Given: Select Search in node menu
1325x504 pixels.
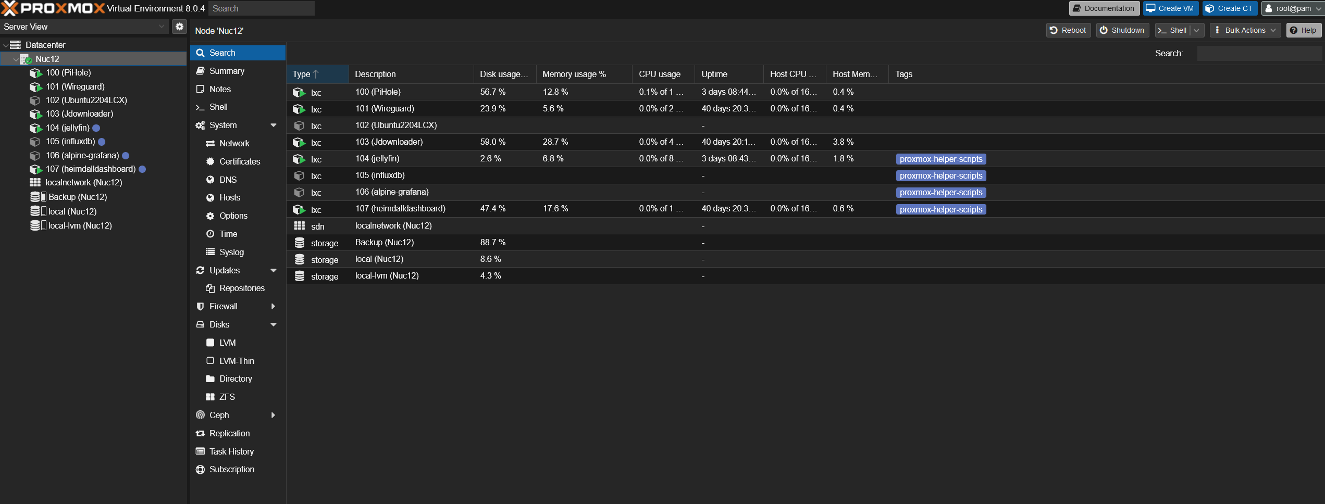Looking at the screenshot, I should 238,53.
